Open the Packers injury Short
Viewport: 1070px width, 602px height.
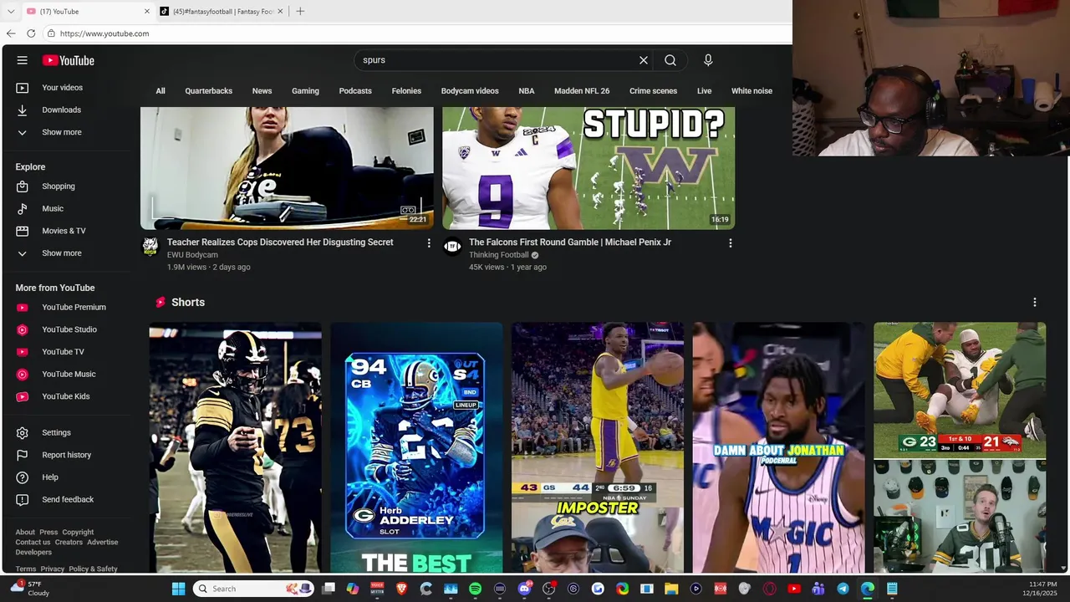[x=960, y=448]
